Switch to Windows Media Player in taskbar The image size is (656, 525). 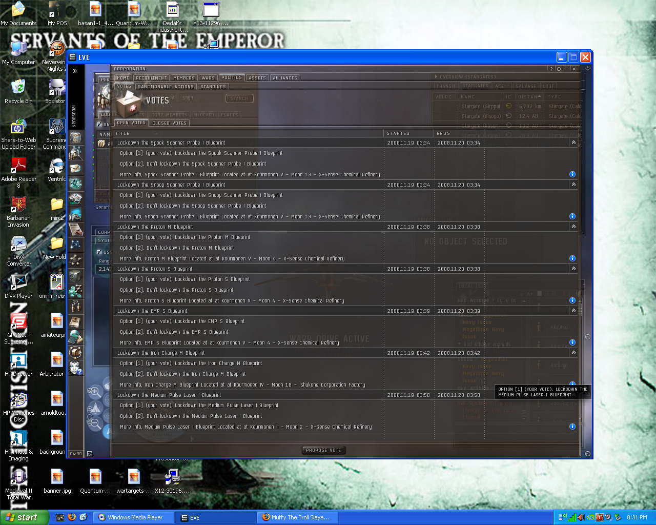pos(134,518)
